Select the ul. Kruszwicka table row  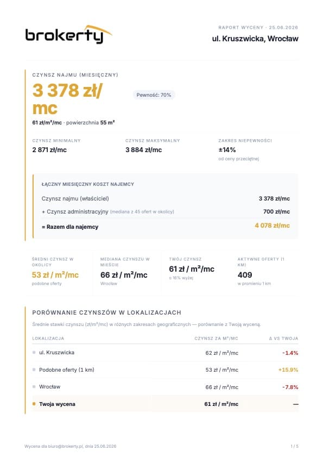pyautogui.click(x=165, y=353)
